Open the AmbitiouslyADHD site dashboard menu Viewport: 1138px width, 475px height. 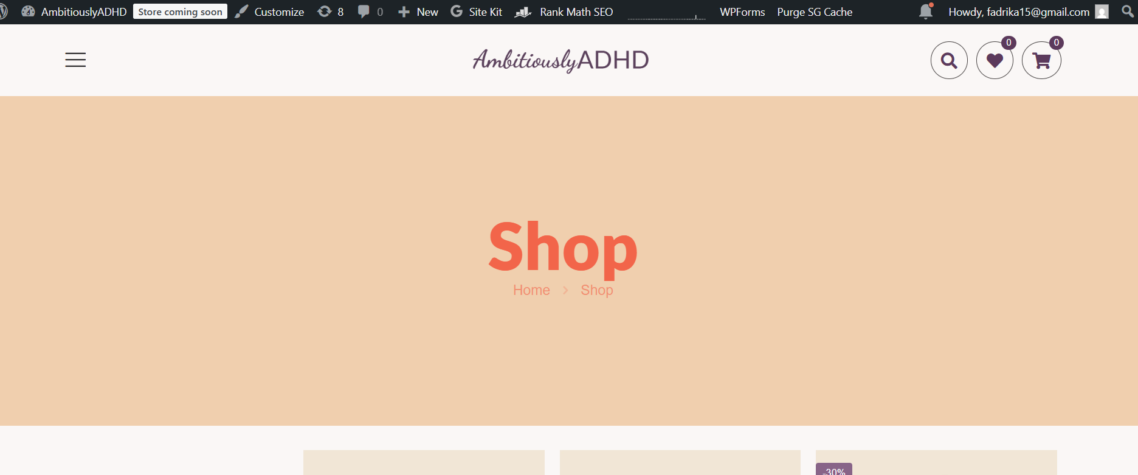tap(74, 12)
